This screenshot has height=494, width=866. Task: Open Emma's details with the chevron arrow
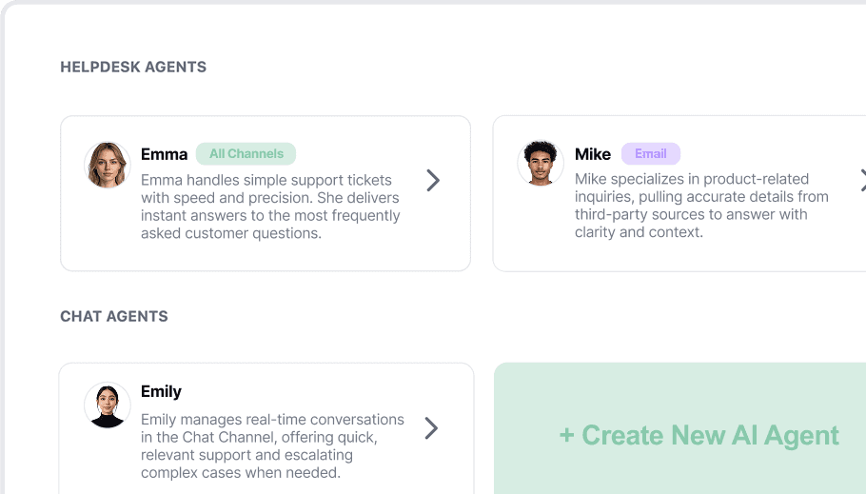(x=433, y=180)
